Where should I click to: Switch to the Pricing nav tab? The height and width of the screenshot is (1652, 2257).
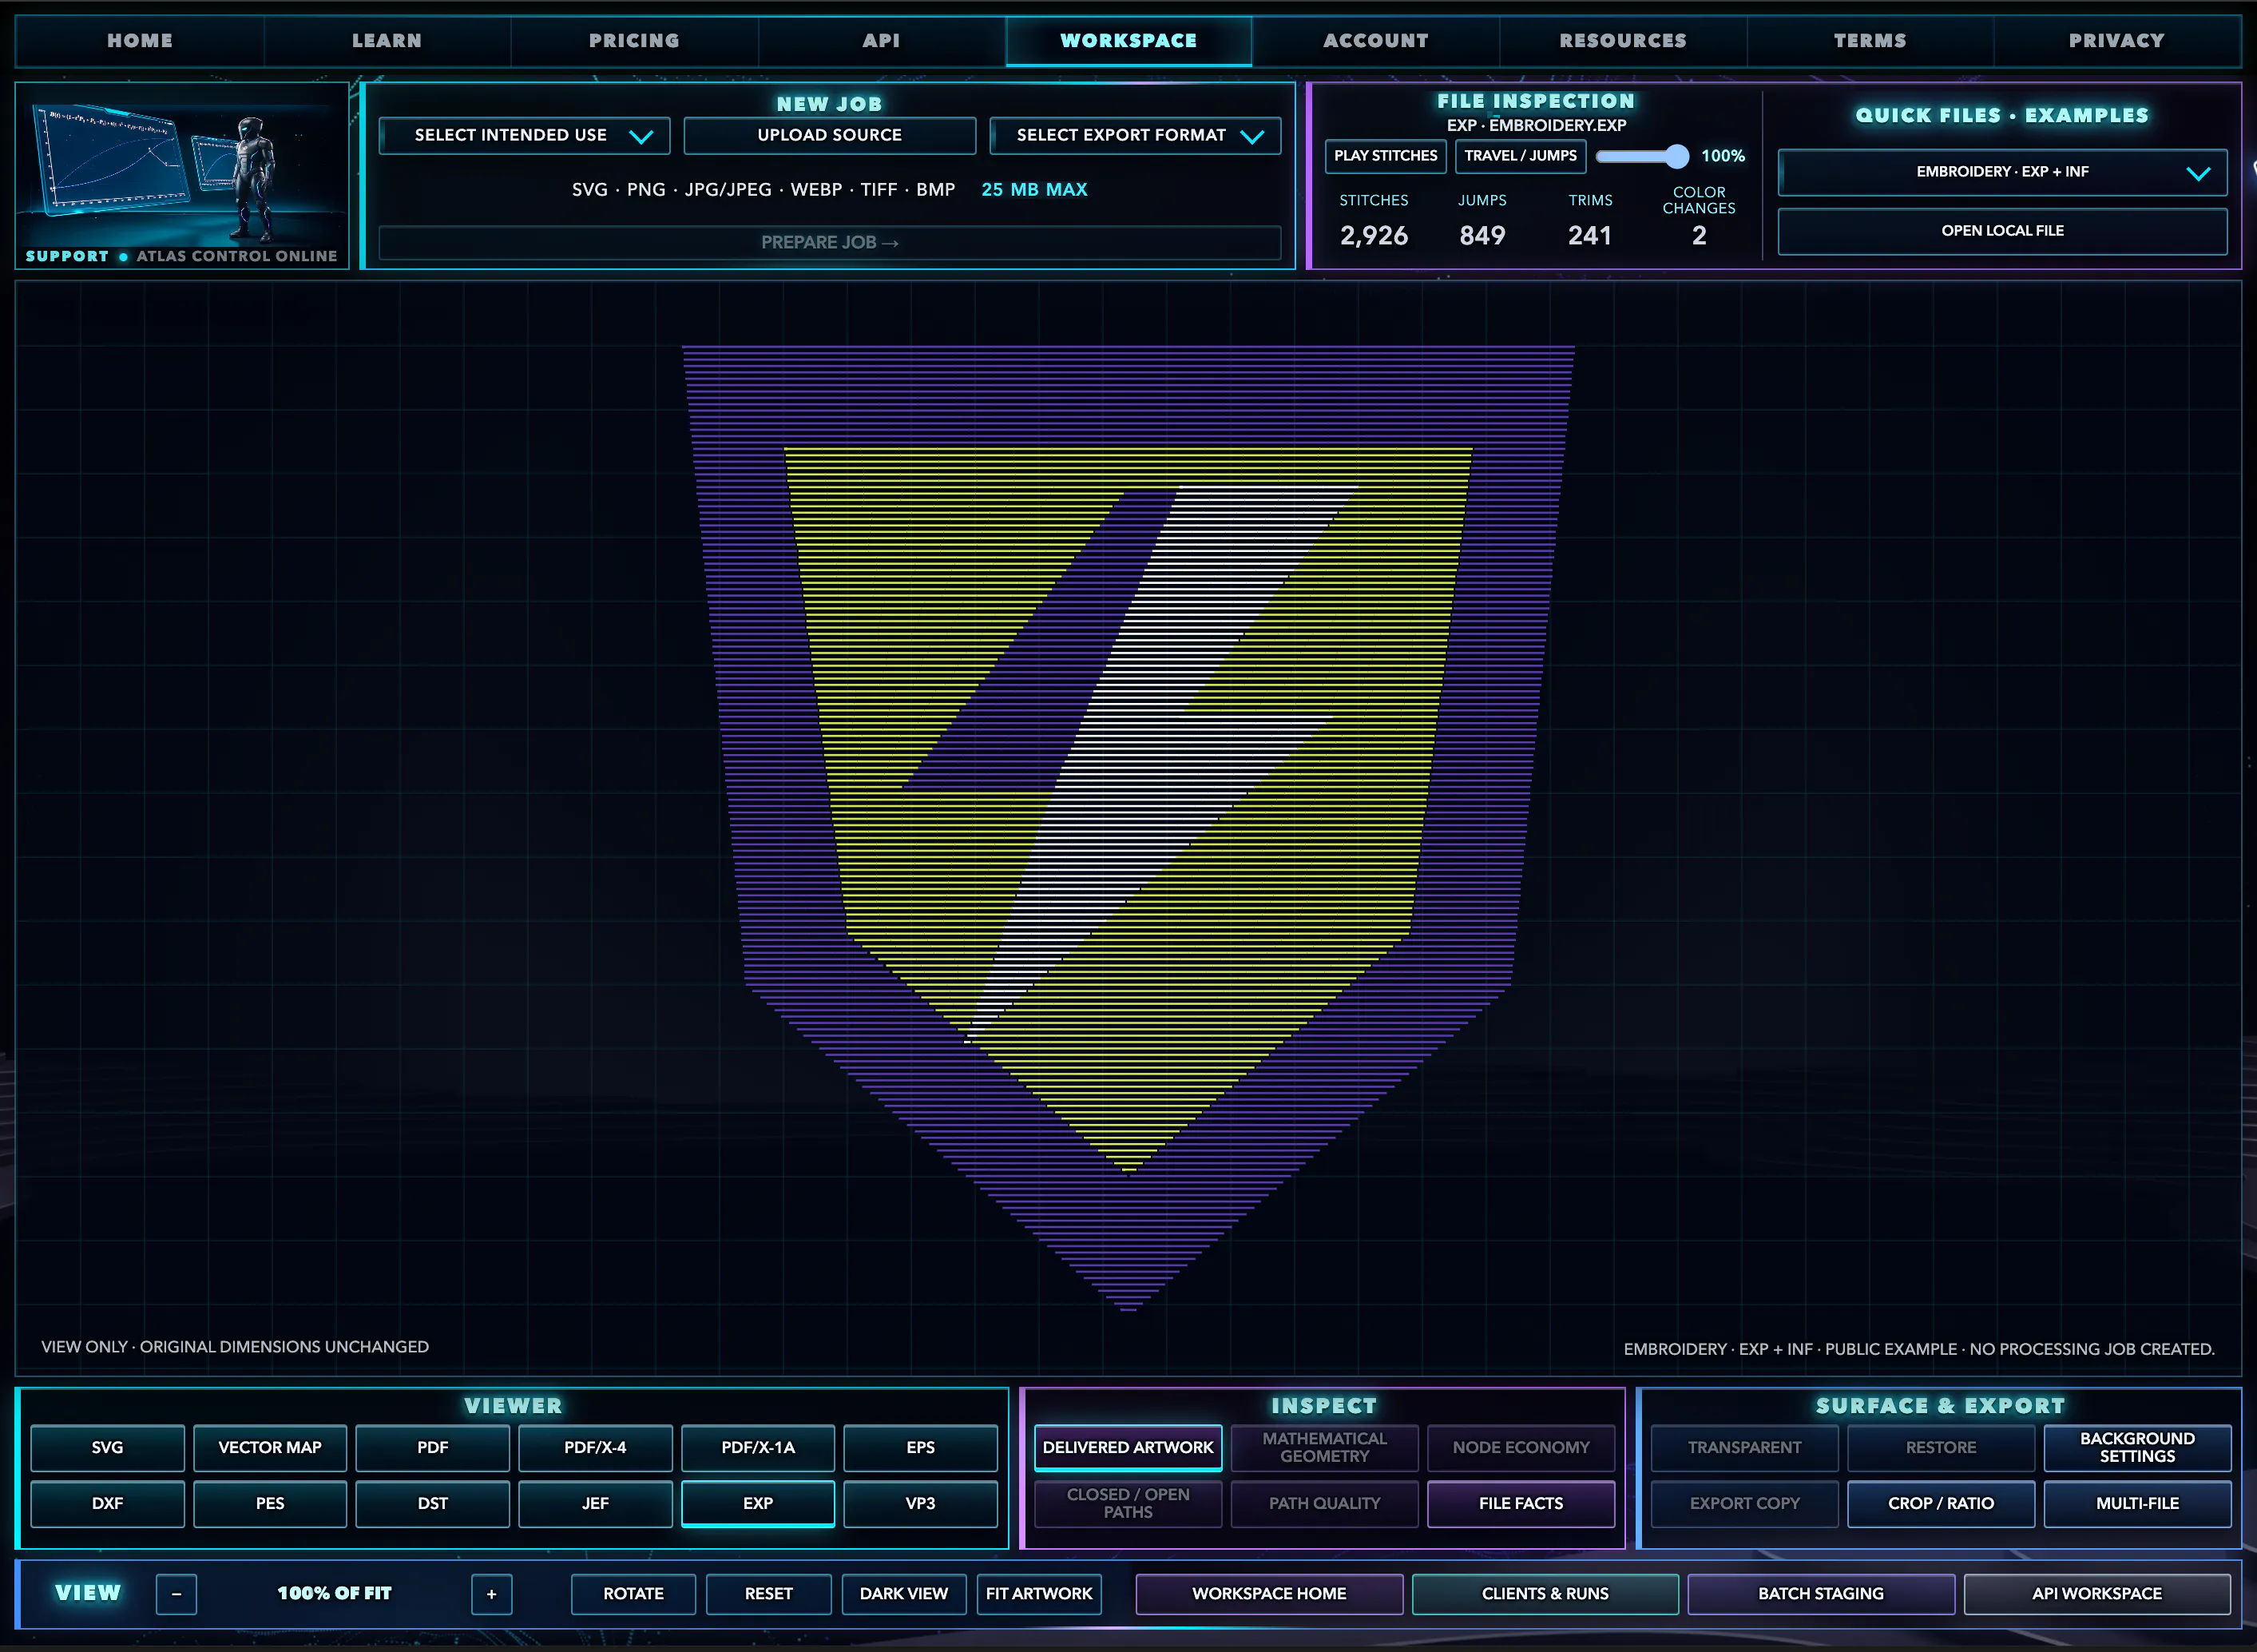[633, 41]
